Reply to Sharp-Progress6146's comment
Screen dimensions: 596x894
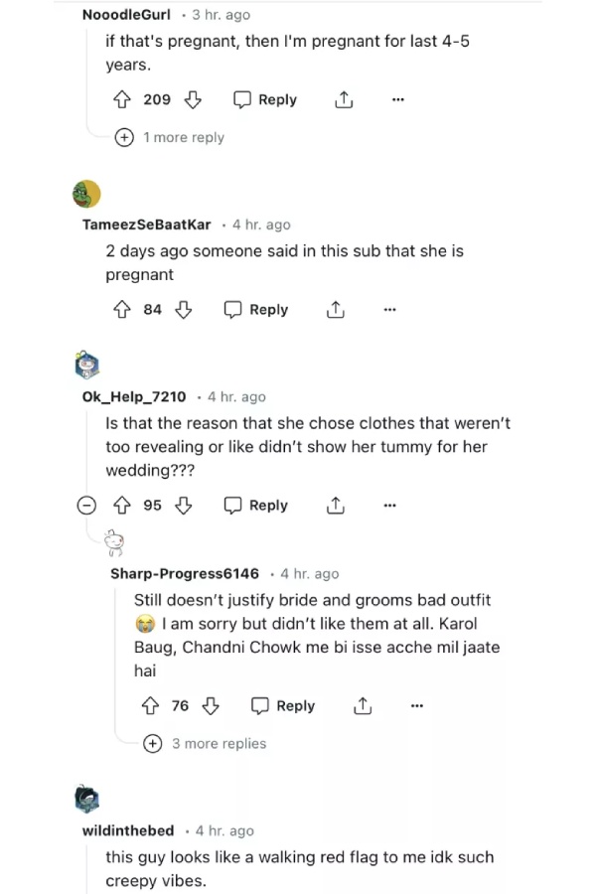point(283,706)
